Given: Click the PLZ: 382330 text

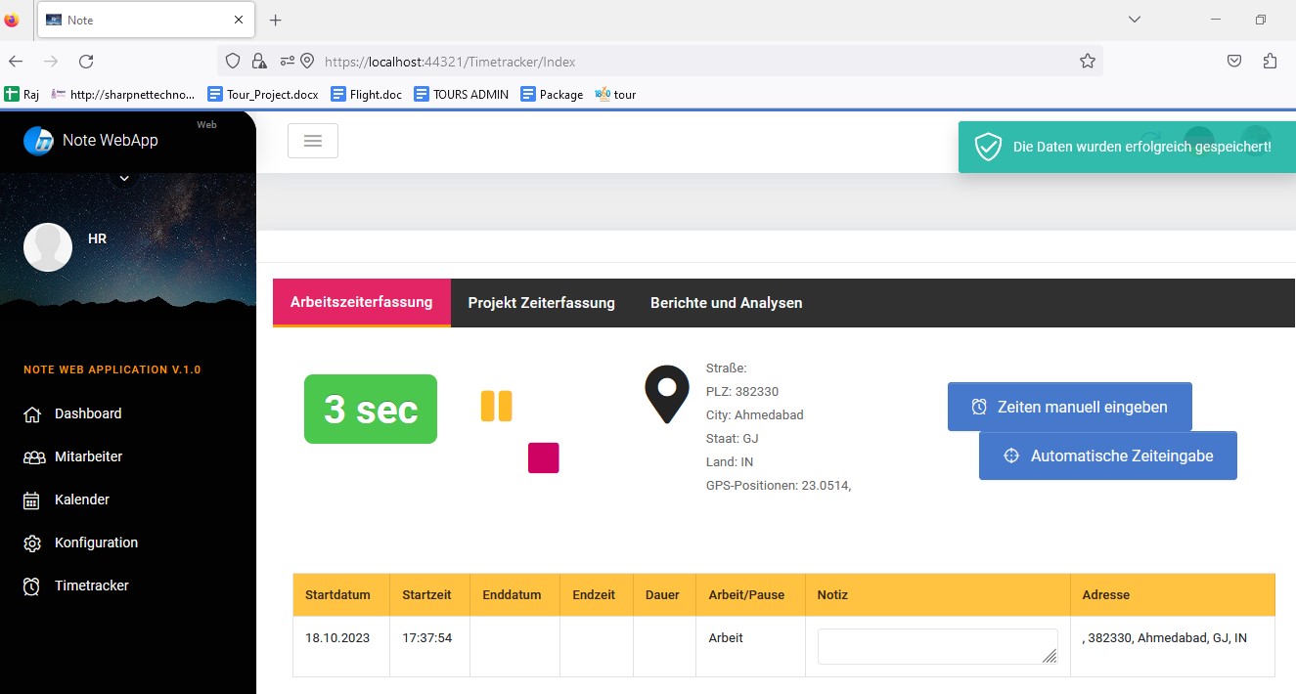Looking at the screenshot, I should tap(742, 391).
